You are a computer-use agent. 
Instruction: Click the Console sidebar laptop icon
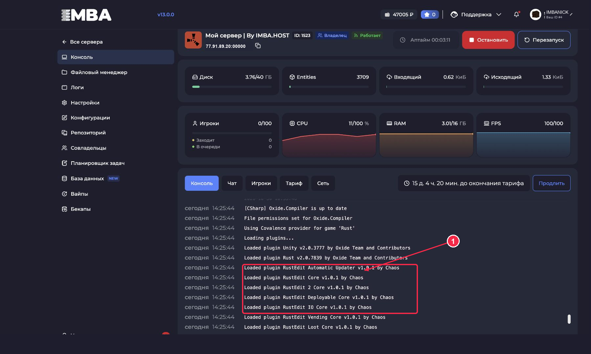pyautogui.click(x=64, y=57)
